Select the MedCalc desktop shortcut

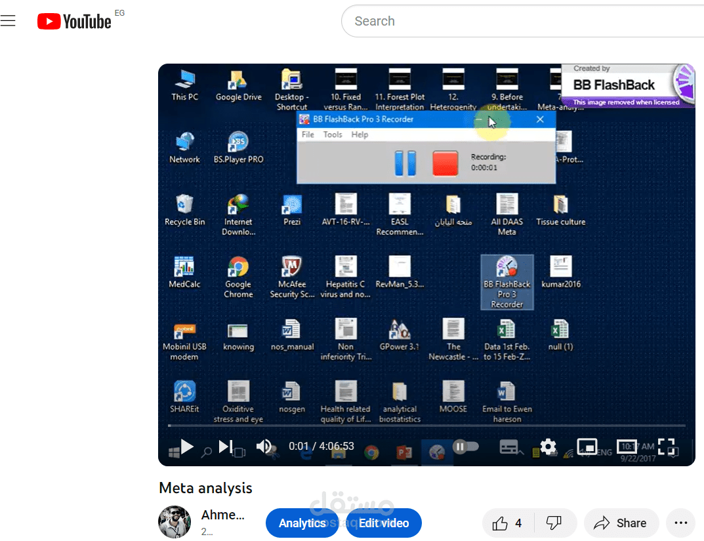[x=184, y=272]
